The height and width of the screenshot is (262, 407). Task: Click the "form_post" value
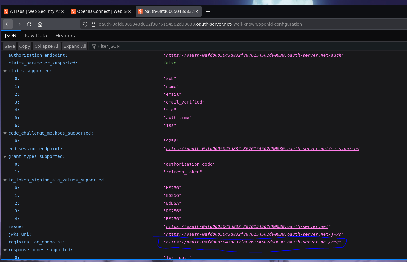177,258
